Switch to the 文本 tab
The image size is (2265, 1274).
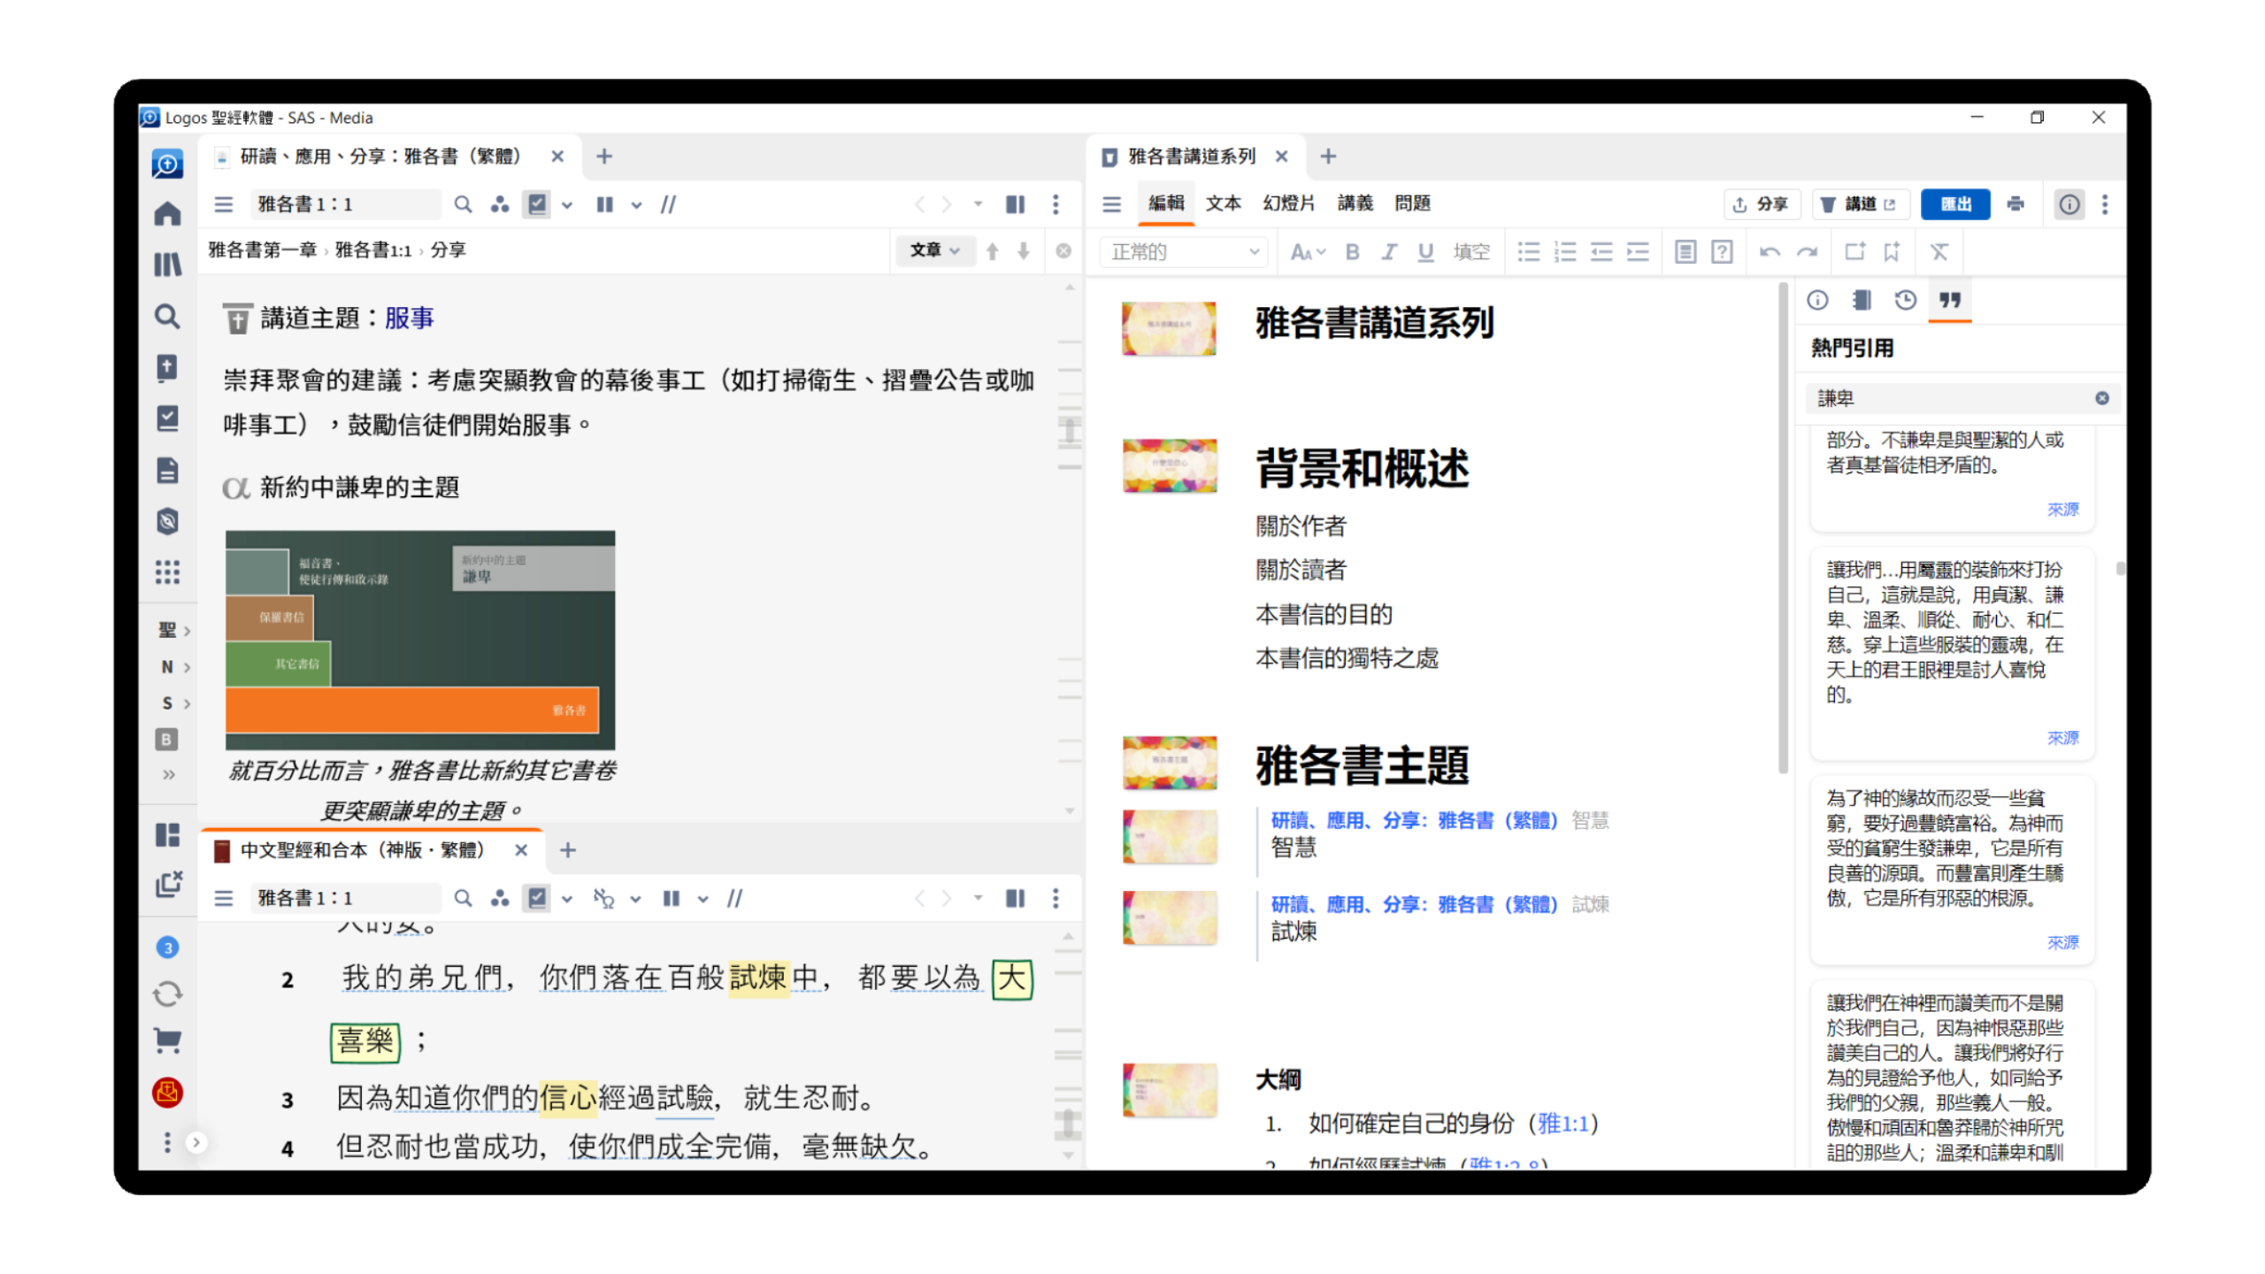[1223, 203]
